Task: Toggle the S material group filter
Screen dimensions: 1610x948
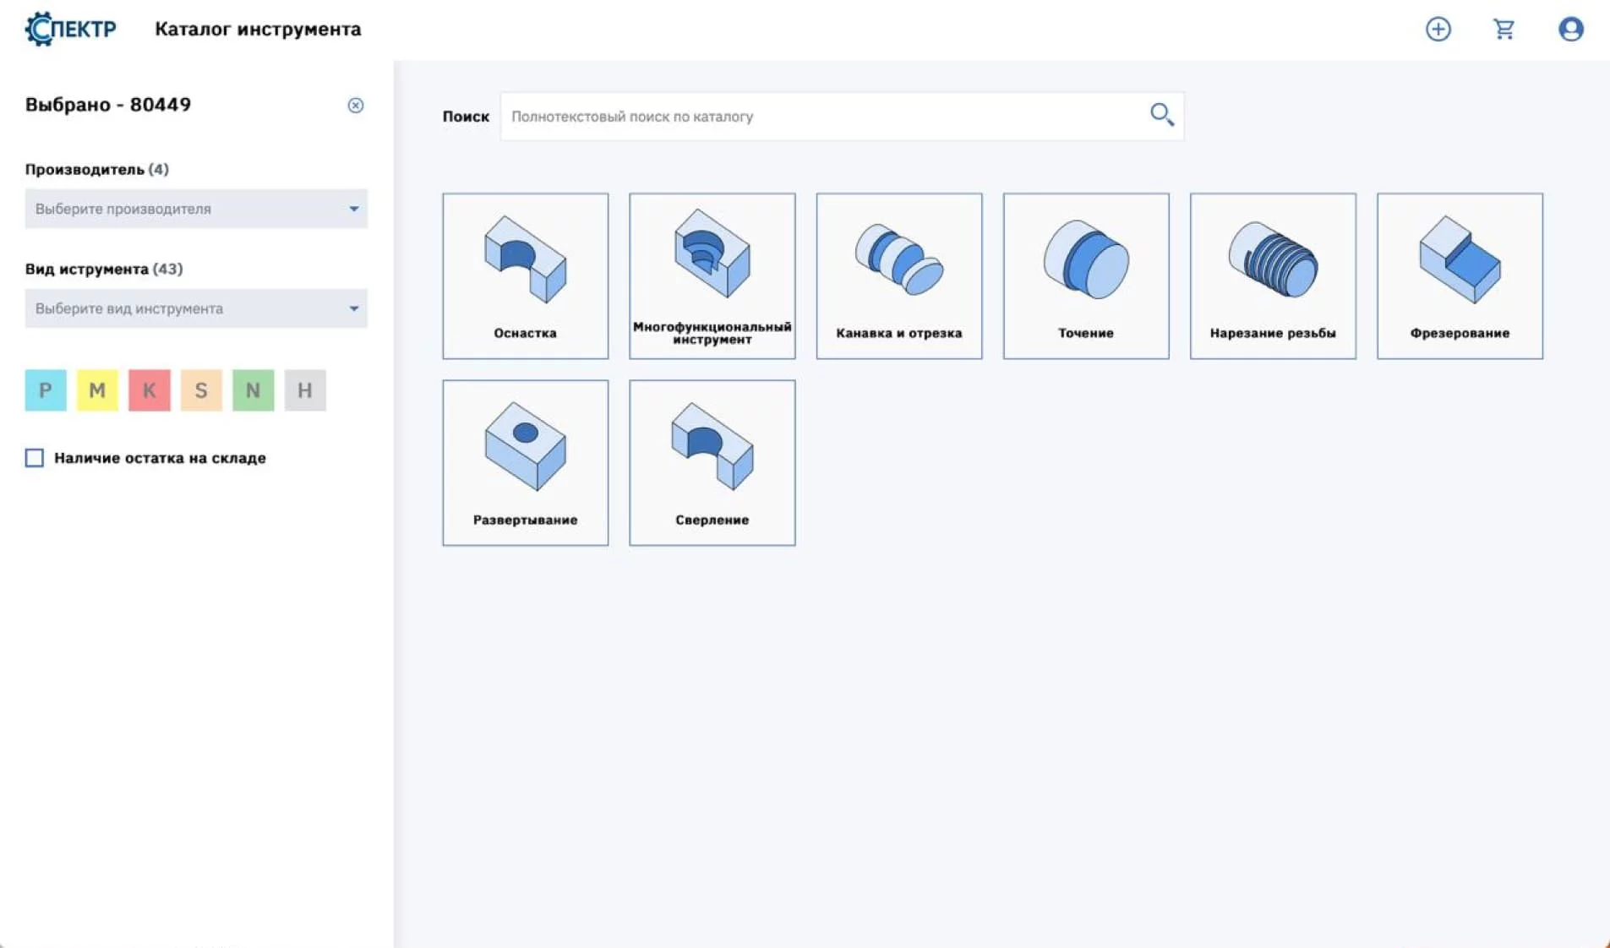Action: pyautogui.click(x=201, y=390)
